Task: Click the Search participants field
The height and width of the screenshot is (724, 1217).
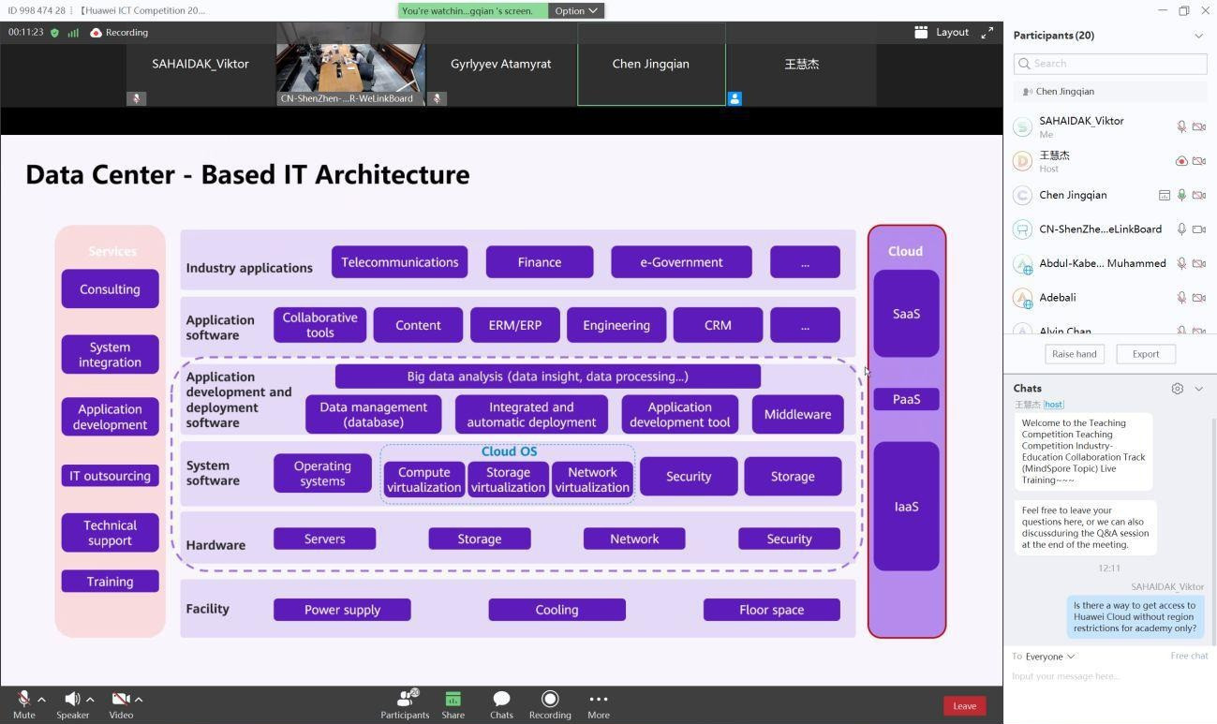Action: (x=1109, y=64)
